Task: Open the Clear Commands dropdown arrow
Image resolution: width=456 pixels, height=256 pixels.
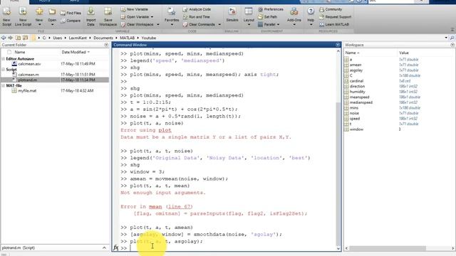Action: tap(219, 25)
